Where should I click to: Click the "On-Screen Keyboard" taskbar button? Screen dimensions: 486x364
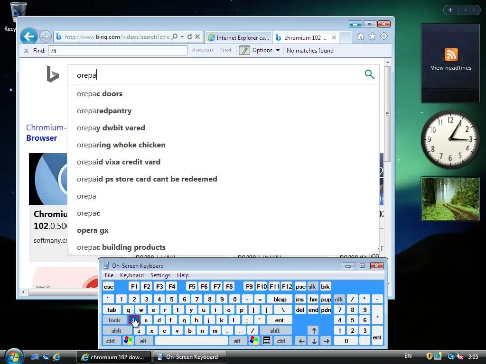(190, 357)
